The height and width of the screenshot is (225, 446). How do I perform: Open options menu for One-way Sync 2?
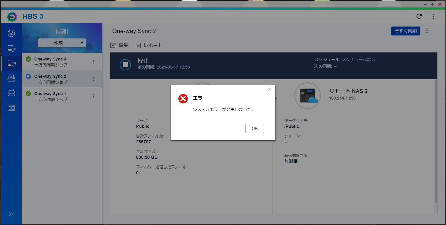tap(94, 79)
